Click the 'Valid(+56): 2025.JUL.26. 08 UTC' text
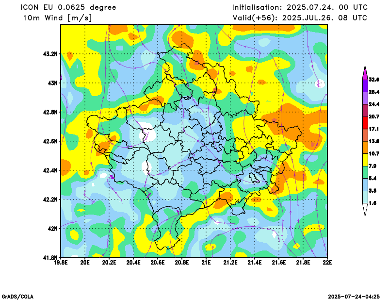The width and height of the screenshot is (388, 300). (x=300, y=18)
